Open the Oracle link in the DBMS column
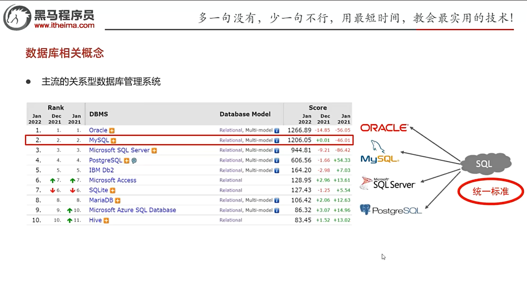The width and height of the screenshot is (527, 284). tap(98, 130)
